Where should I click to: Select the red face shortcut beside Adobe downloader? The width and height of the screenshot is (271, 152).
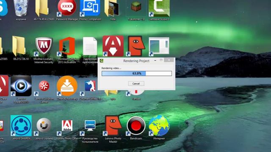(x=136, y=46)
